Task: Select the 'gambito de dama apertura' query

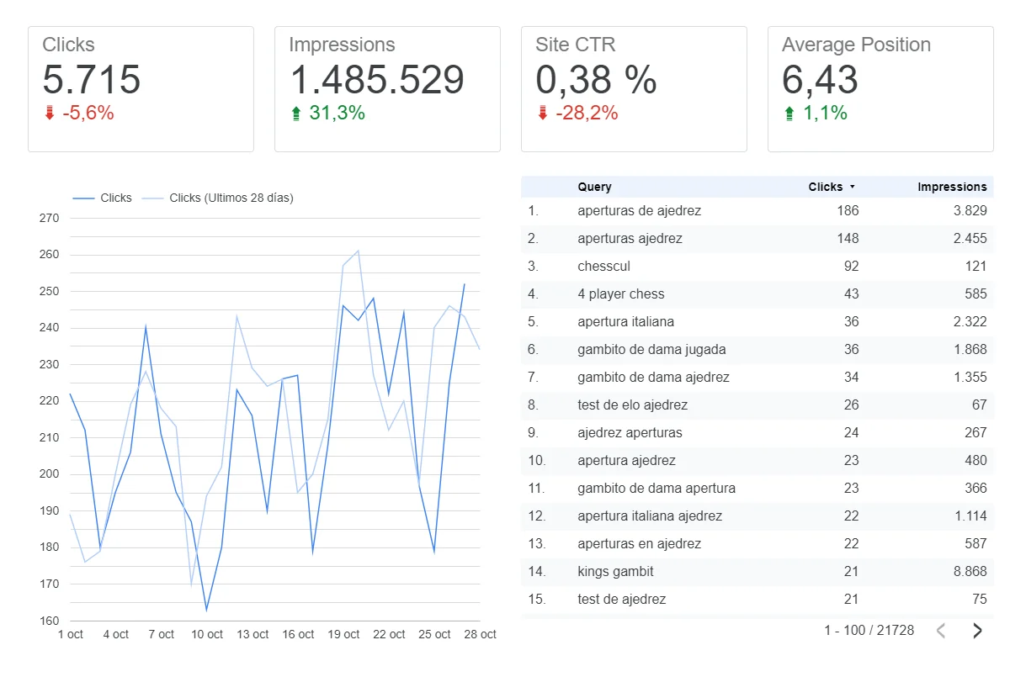Action: (656, 489)
